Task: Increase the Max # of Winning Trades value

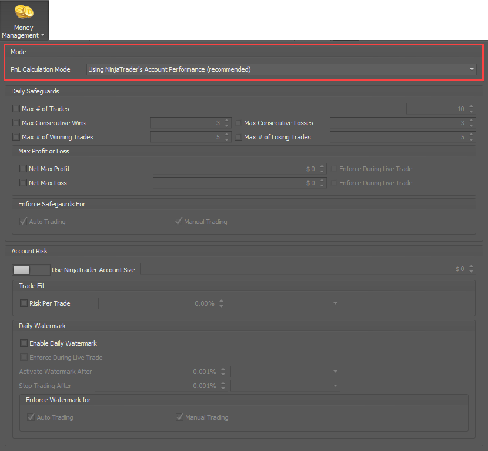Action: 227,135
